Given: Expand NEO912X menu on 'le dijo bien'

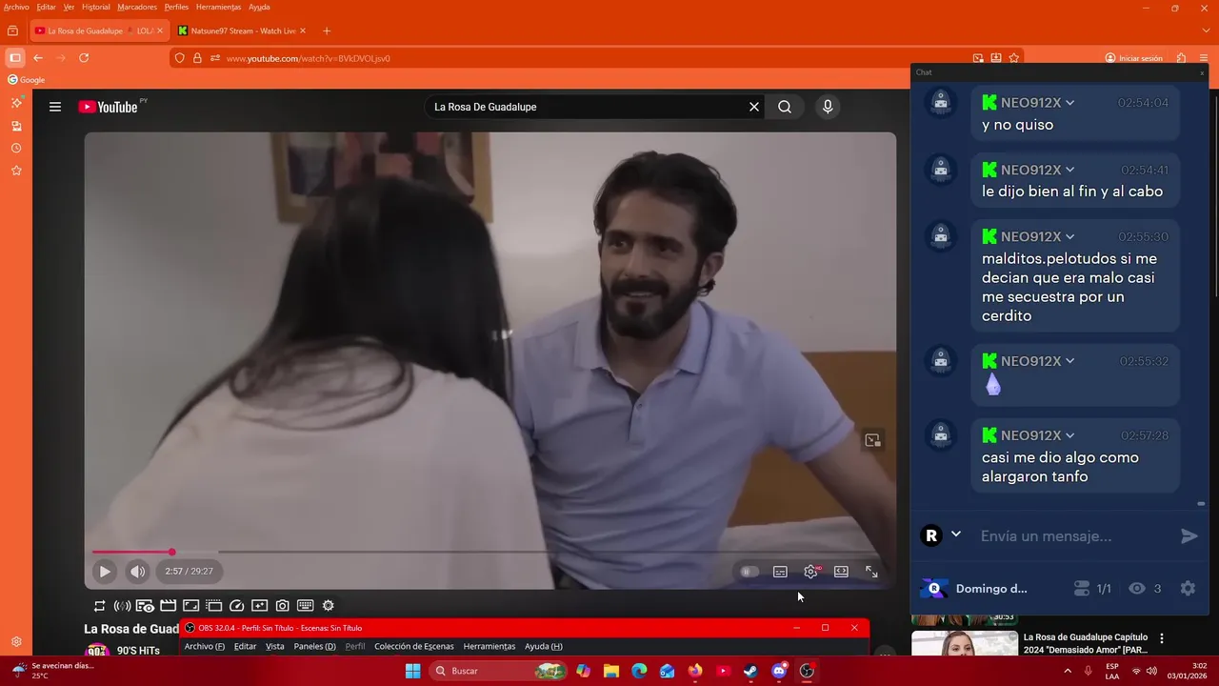Looking at the screenshot, I should 1070,170.
